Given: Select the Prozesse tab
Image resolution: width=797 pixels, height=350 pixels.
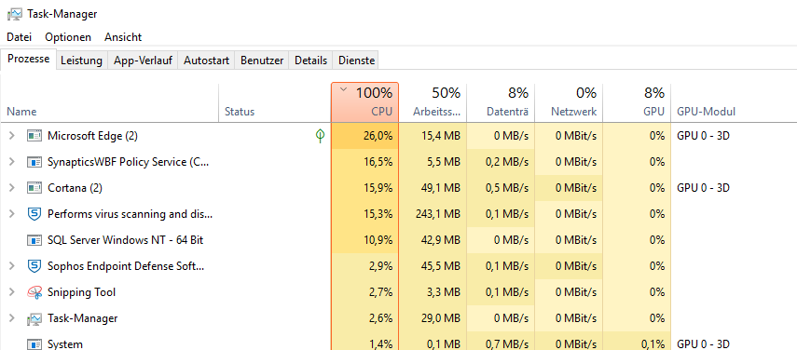Looking at the screenshot, I should pyautogui.click(x=29, y=59).
